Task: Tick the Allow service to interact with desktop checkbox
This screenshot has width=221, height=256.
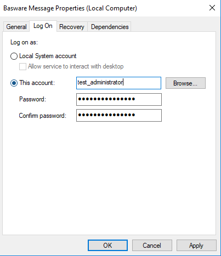Action: (x=22, y=66)
